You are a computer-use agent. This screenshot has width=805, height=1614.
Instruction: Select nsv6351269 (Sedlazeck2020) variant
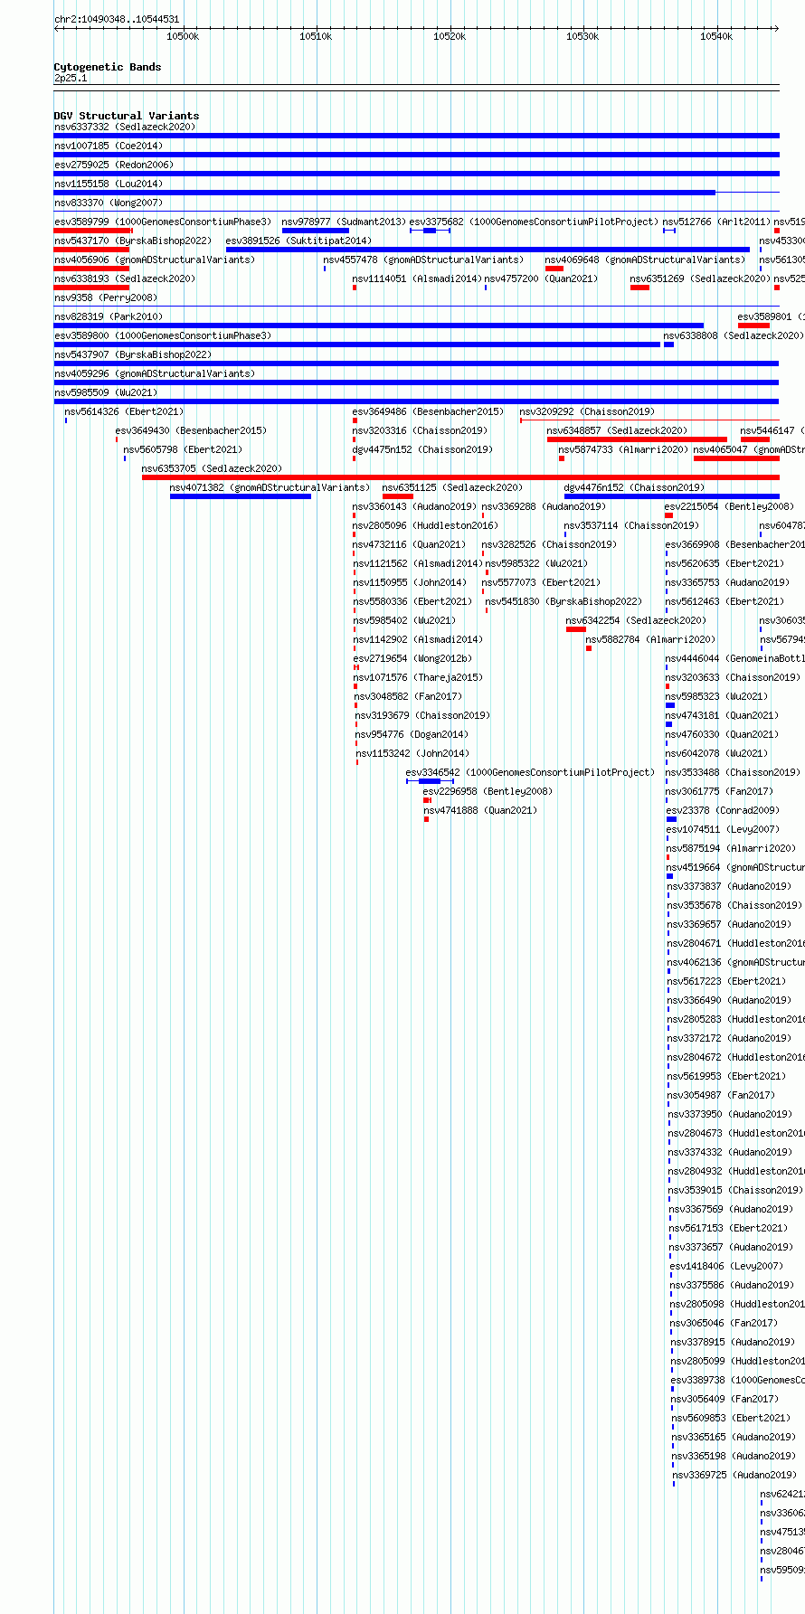tap(700, 279)
